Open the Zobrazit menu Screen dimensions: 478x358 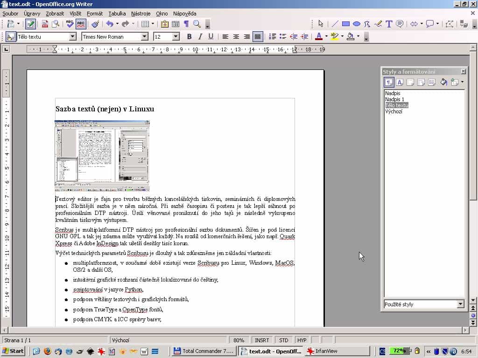click(55, 14)
